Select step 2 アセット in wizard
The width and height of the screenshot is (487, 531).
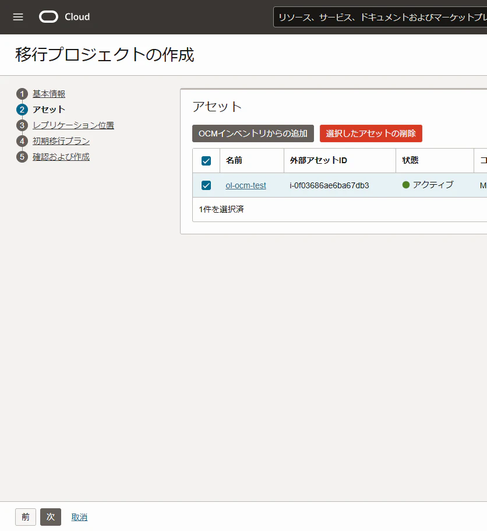point(49,110)
